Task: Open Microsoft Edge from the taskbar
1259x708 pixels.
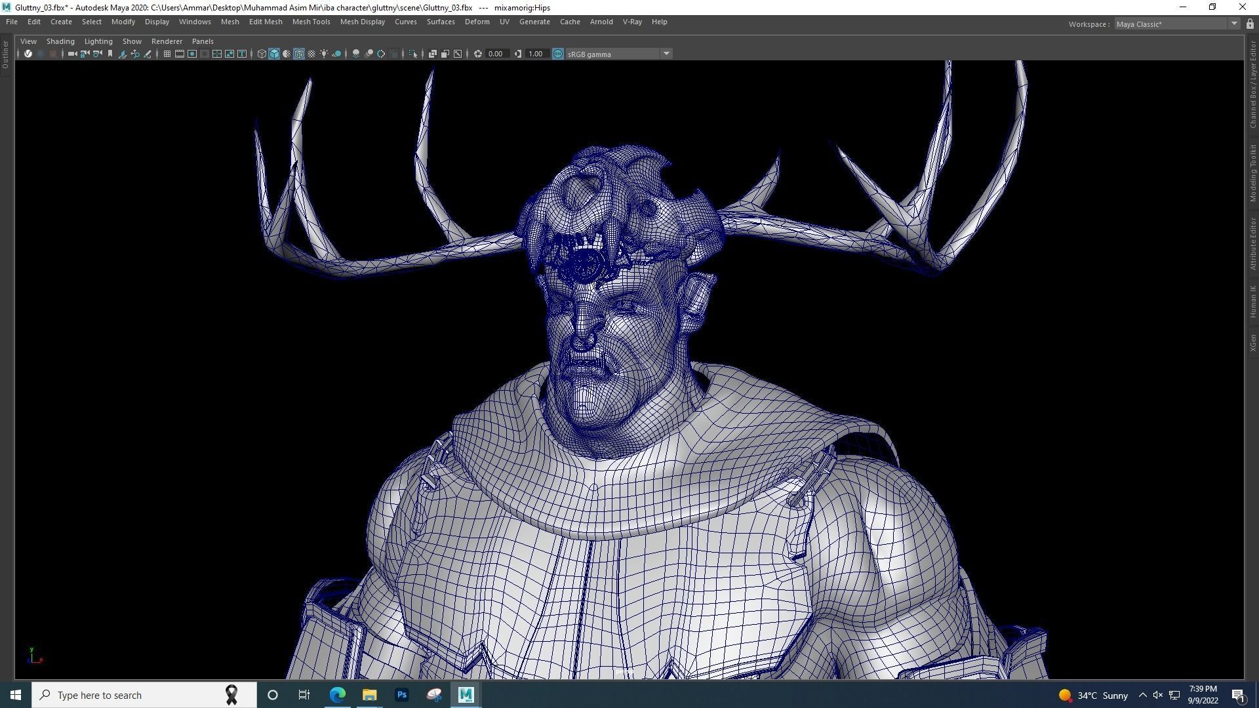Action: [x=338, y=695]
